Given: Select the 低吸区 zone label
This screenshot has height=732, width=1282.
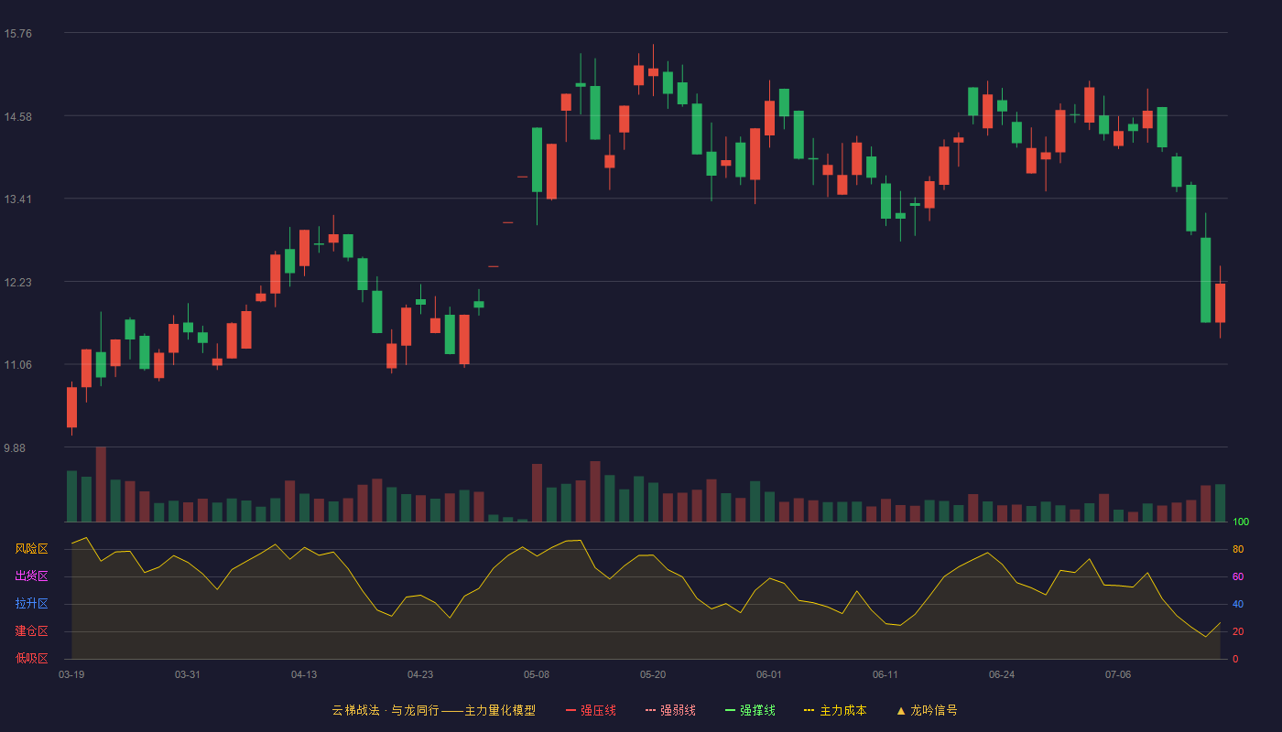Looking at the screenshot, I should (31, 658).
